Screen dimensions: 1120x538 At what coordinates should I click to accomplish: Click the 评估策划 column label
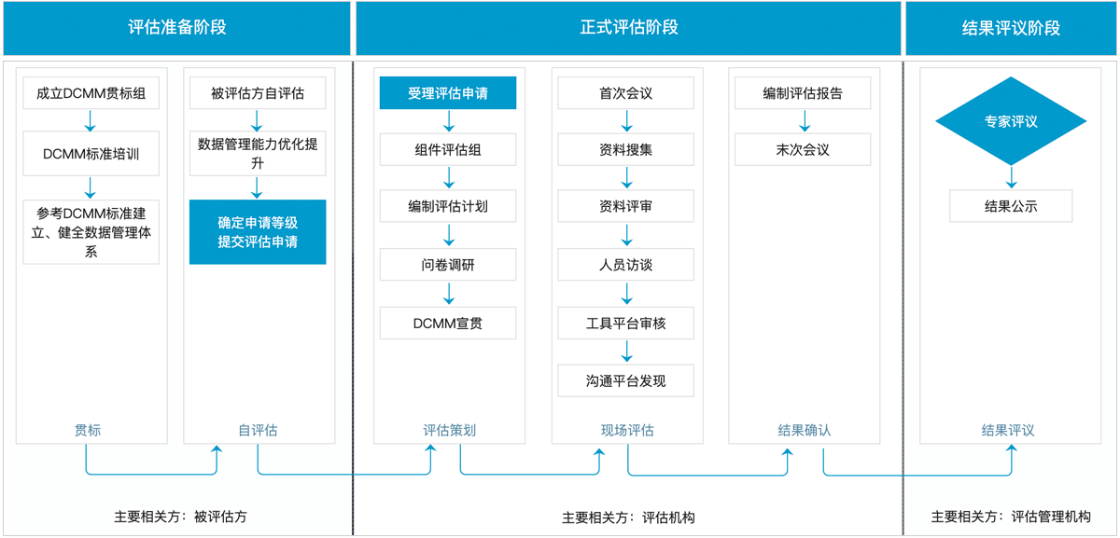[449, 430]
